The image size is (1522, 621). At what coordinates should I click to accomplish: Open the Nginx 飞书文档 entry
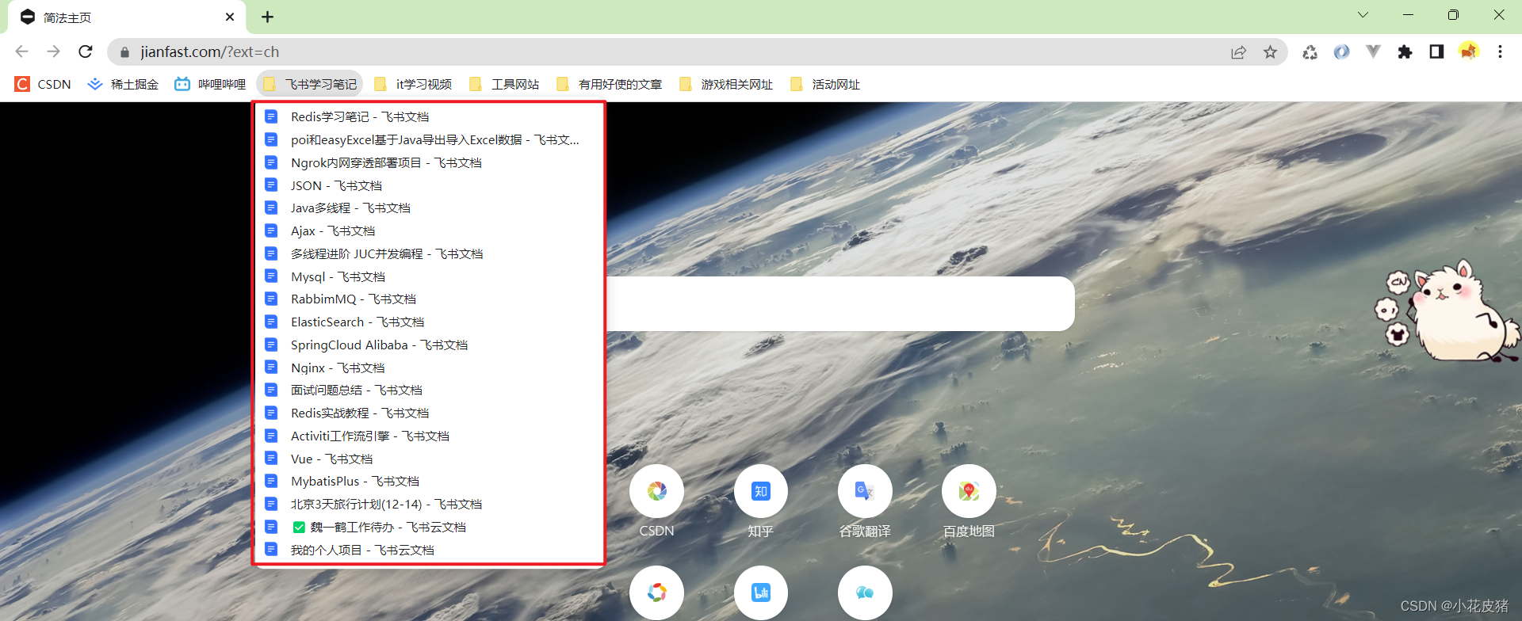(x=428, y=368)
